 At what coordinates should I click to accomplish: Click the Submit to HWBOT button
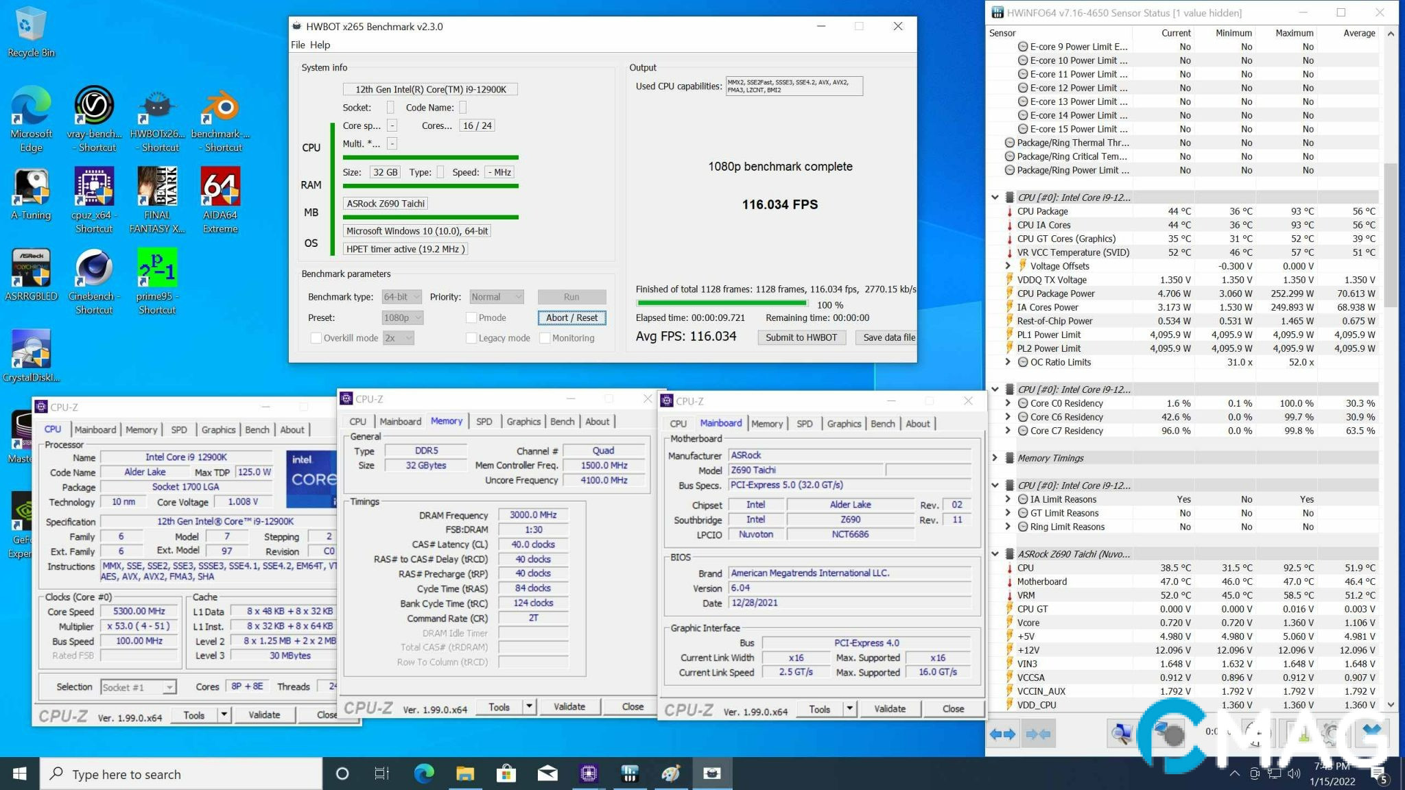[801, 337]
